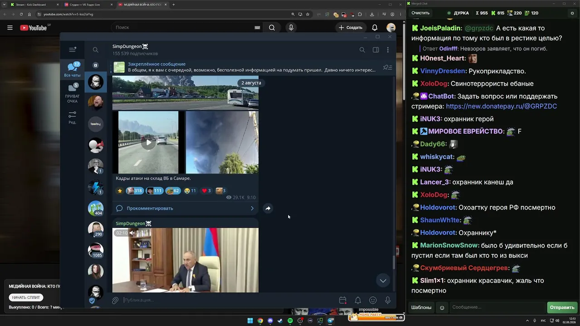Open the chat with 1085 unread messages
This screenshot has width=580, height=326.
pyautogui.click(x=96, y=250)
